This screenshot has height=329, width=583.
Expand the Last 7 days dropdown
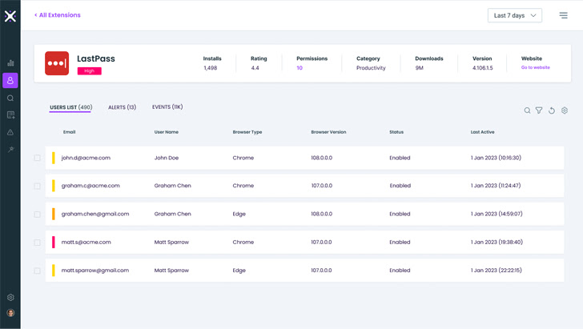pyautogui.click(x=515, y=15)
